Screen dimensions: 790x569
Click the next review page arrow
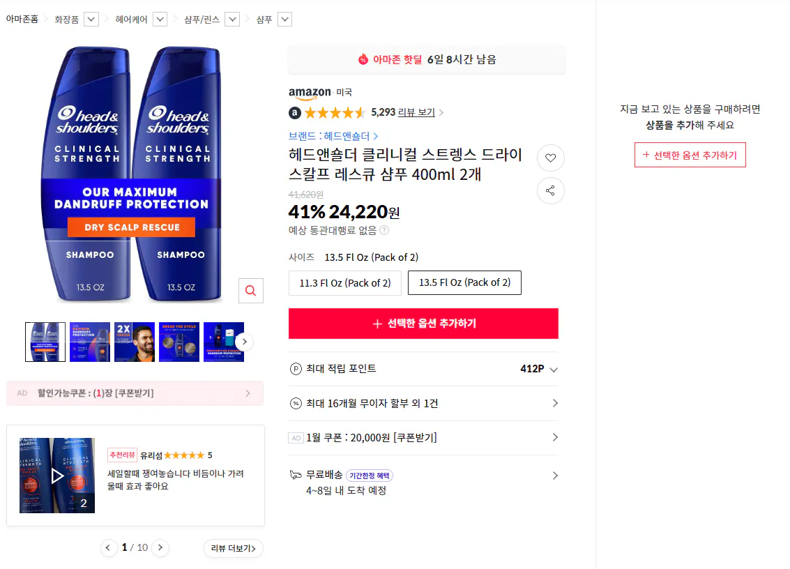coord(160,547)
